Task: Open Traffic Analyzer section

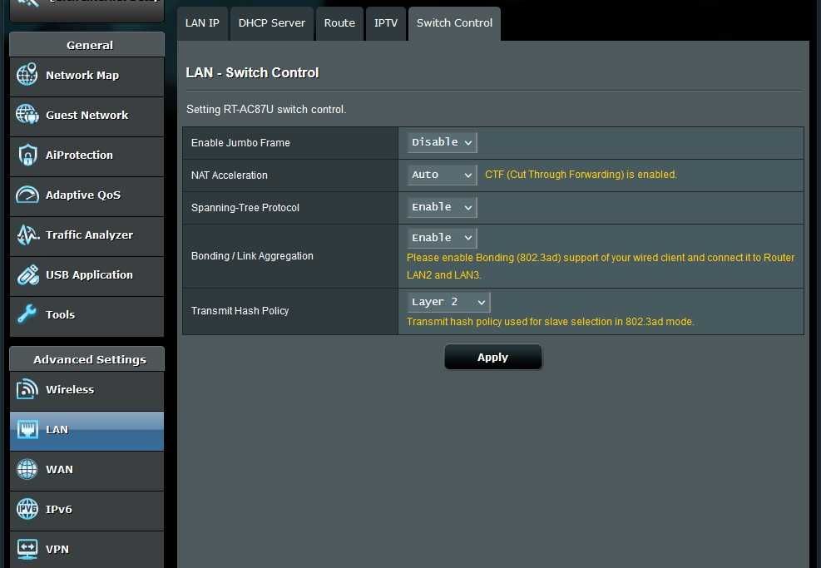Action: tap(87, 236)
